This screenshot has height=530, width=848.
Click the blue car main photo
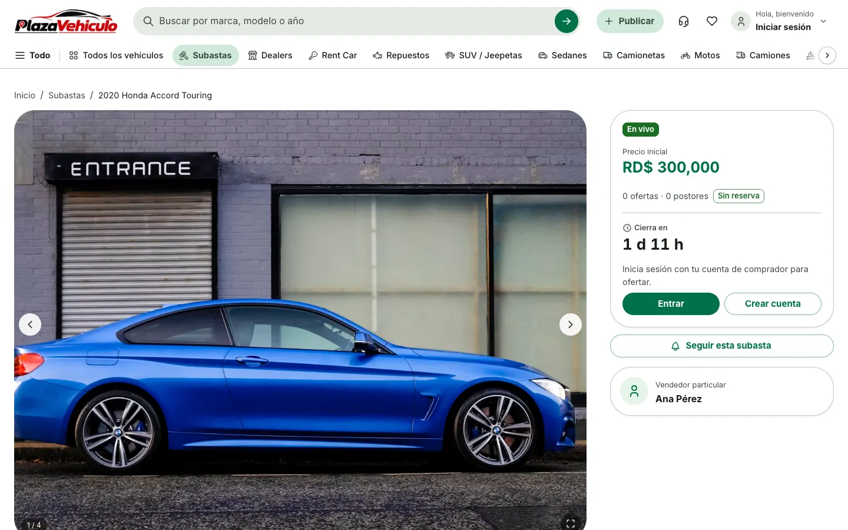click(x=300, y=320)
